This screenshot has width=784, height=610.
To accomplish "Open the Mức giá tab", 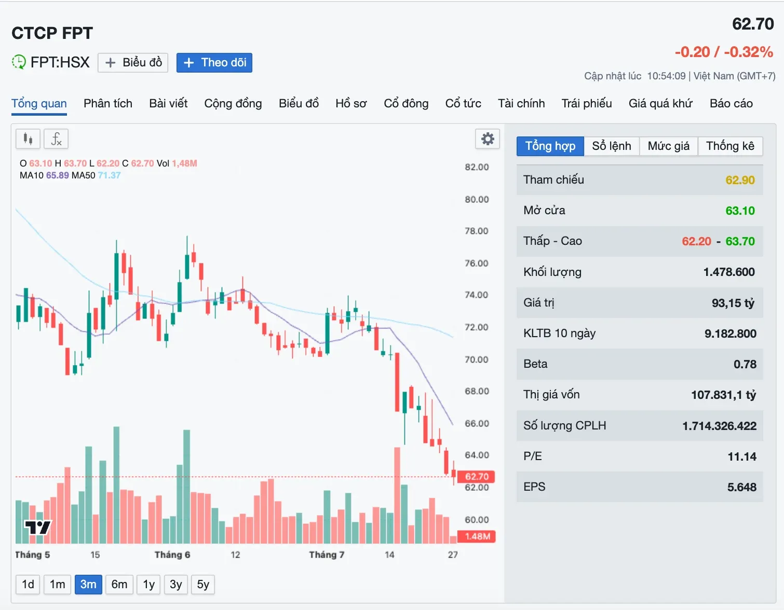I will click(x=669, y=146).
